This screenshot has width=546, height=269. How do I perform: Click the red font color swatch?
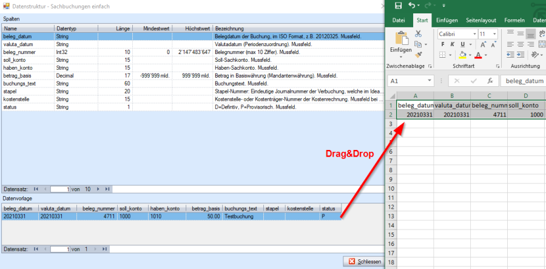tap(478, 55)
